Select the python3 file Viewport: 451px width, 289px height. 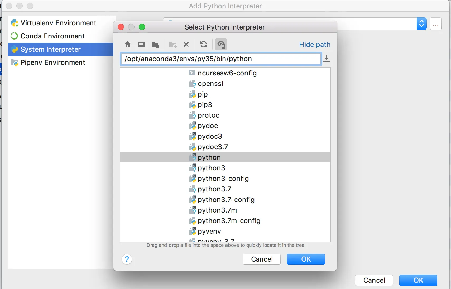(x=225, y=168)
